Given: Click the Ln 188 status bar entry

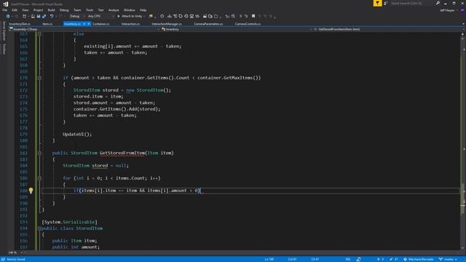Looking at the screenshot, I should pos(269,259).
